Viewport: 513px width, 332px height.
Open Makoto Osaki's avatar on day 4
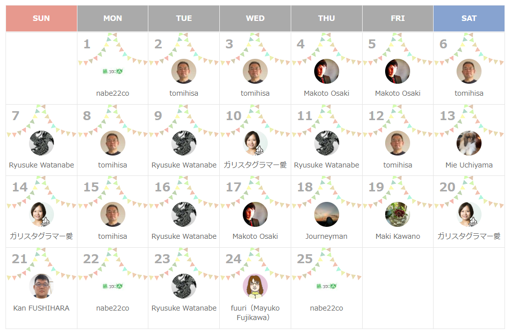pos(327,71)
